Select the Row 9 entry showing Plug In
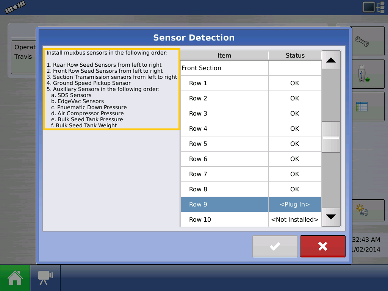Viewport: 388px width, 291px height. click(224, 204)
